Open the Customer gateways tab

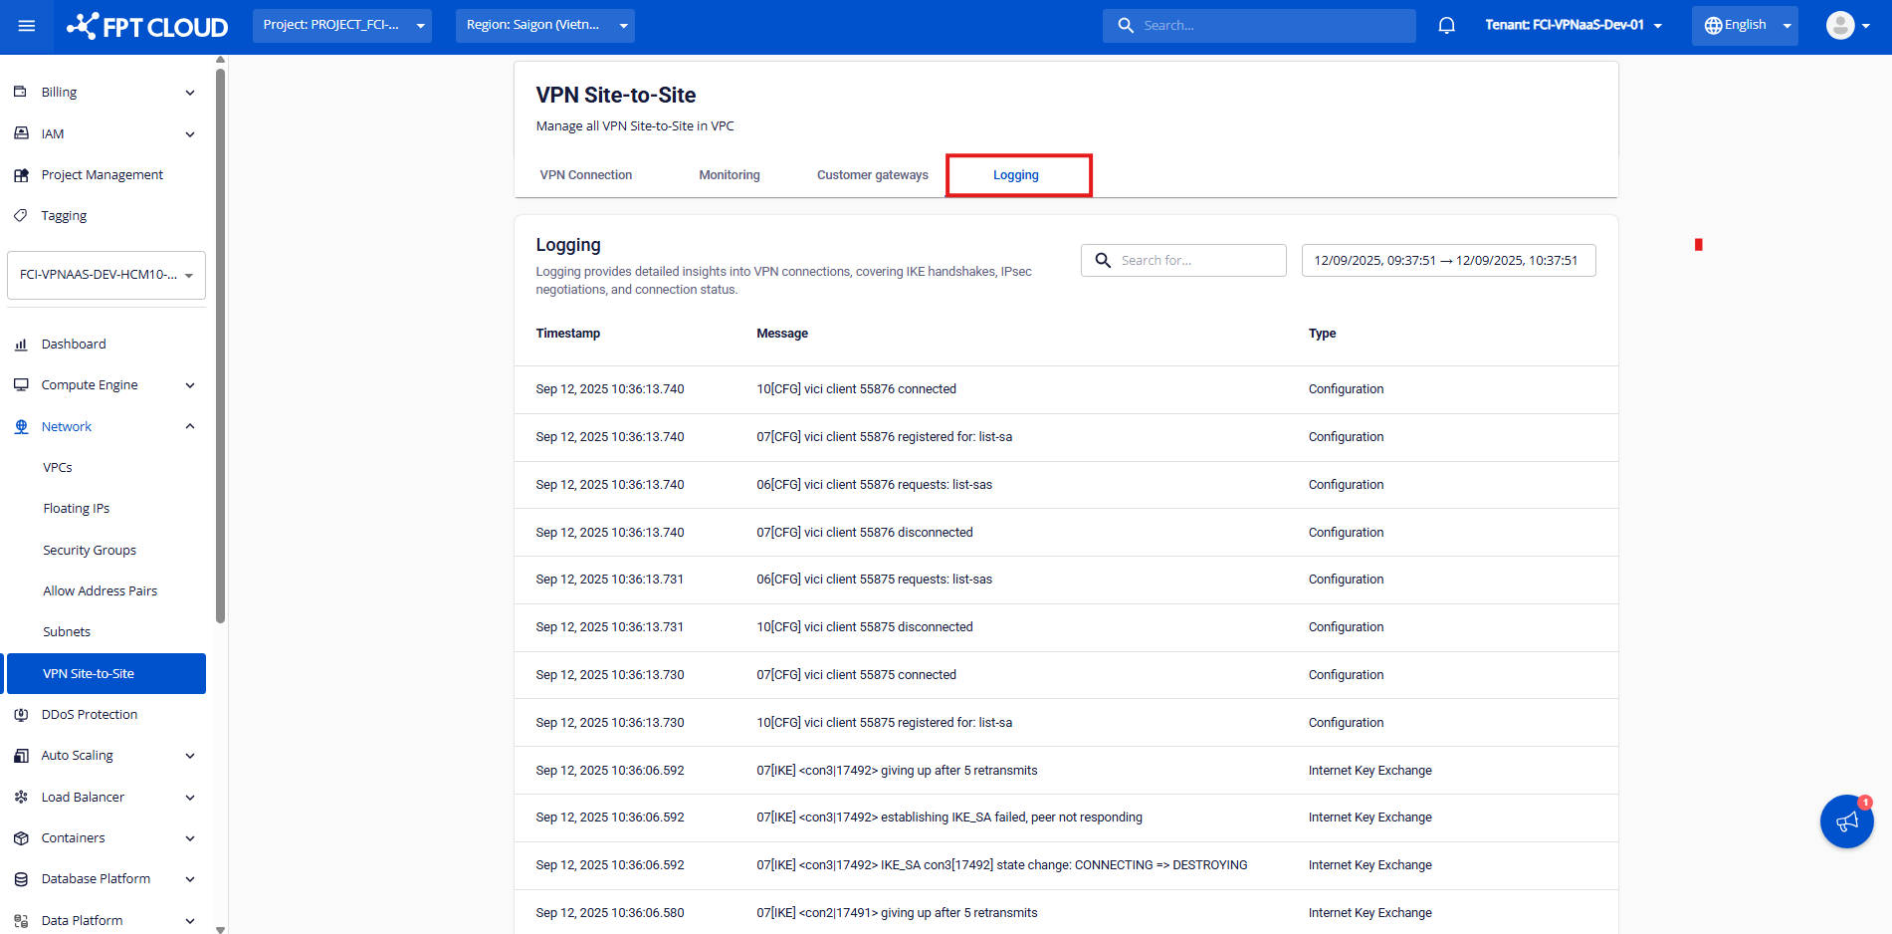(872, 175)
